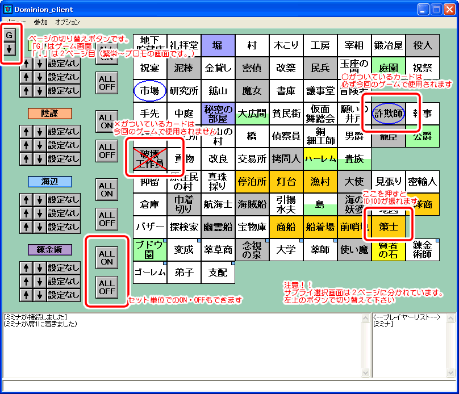459x394 pixels.
Task: Toggle the 銅細工師 card tile
Action: (320, 136)
